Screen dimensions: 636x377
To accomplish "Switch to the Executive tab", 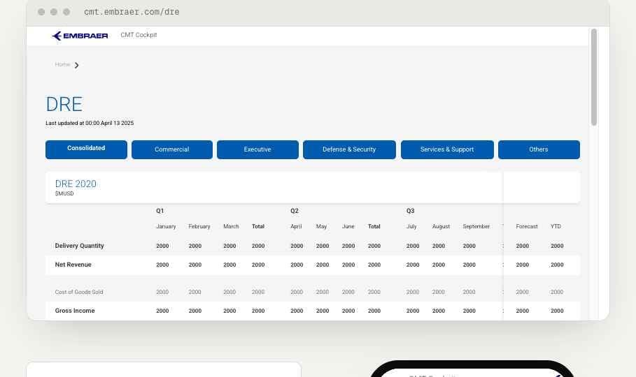I will point(257,149).
